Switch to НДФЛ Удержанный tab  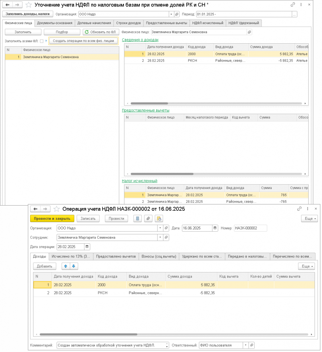243,23
